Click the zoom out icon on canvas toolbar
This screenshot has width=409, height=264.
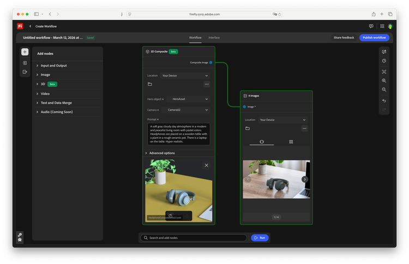384,89
